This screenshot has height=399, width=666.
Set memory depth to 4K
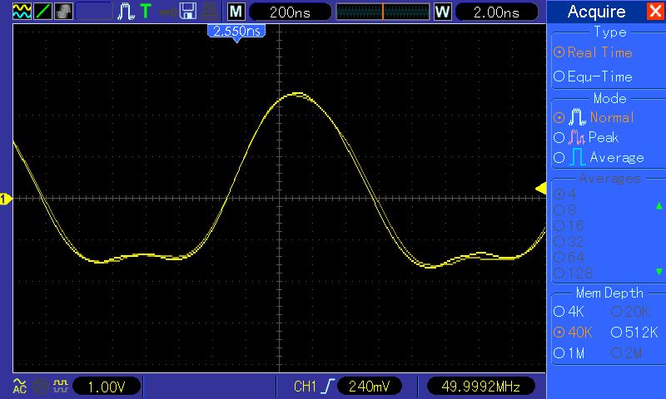click(569, 312)
